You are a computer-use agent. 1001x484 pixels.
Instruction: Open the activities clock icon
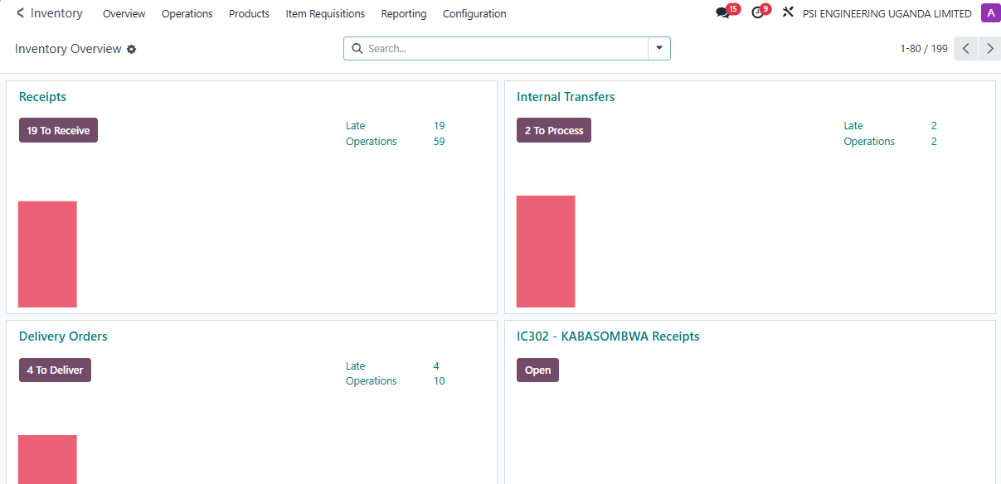(x=757, y=13)
